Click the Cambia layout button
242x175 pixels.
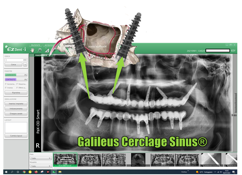[16, 136]
